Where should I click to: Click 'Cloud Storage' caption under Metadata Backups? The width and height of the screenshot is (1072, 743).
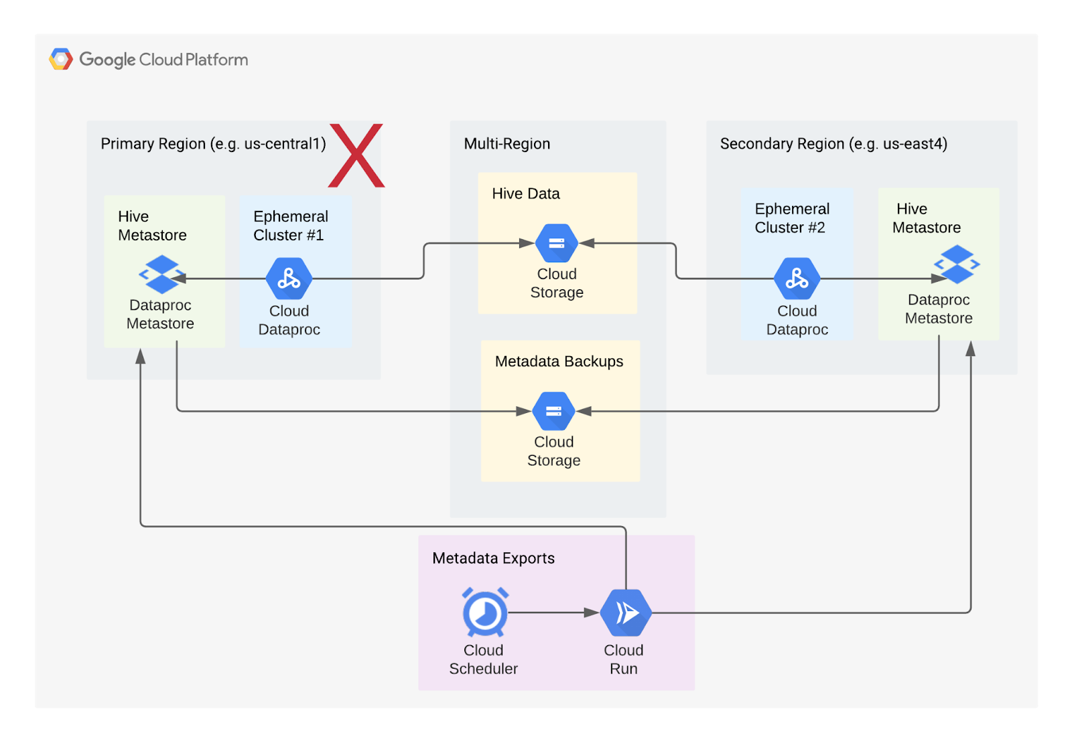(x=553, y=451)
